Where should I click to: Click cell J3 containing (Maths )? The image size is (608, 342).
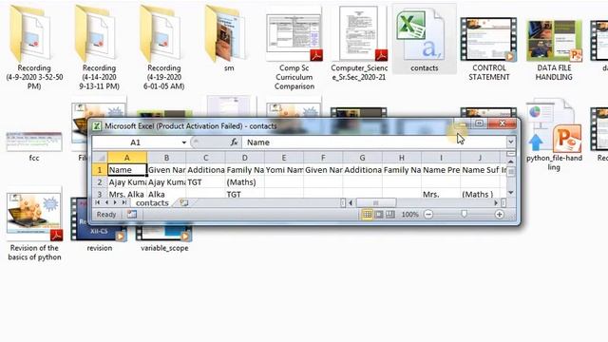480,194
